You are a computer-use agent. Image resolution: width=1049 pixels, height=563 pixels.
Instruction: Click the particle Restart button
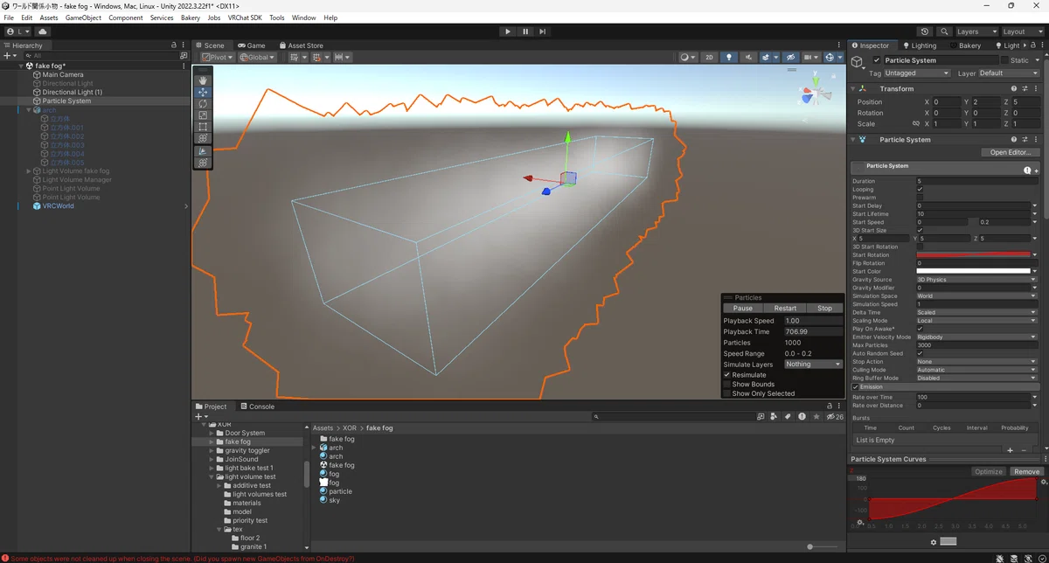click(x=785, y=308)
